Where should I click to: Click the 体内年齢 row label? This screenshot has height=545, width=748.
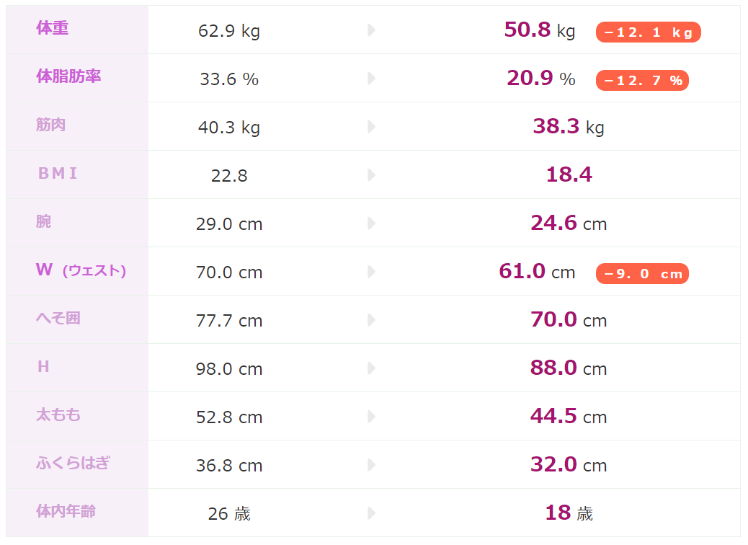click(66, 511)
